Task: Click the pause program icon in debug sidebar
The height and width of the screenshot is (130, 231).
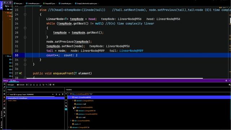Action: tap(4, 94)
